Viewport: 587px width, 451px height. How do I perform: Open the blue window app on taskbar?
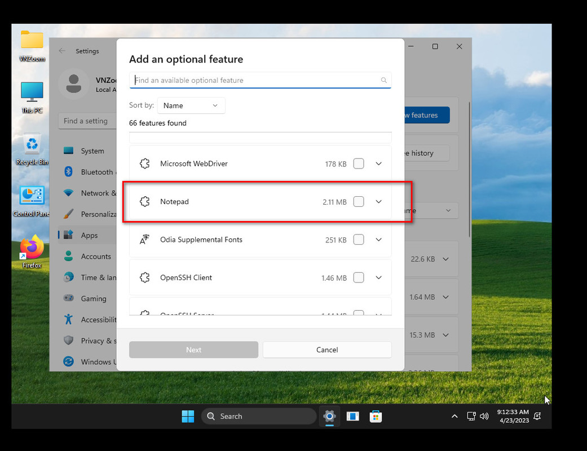352,416
